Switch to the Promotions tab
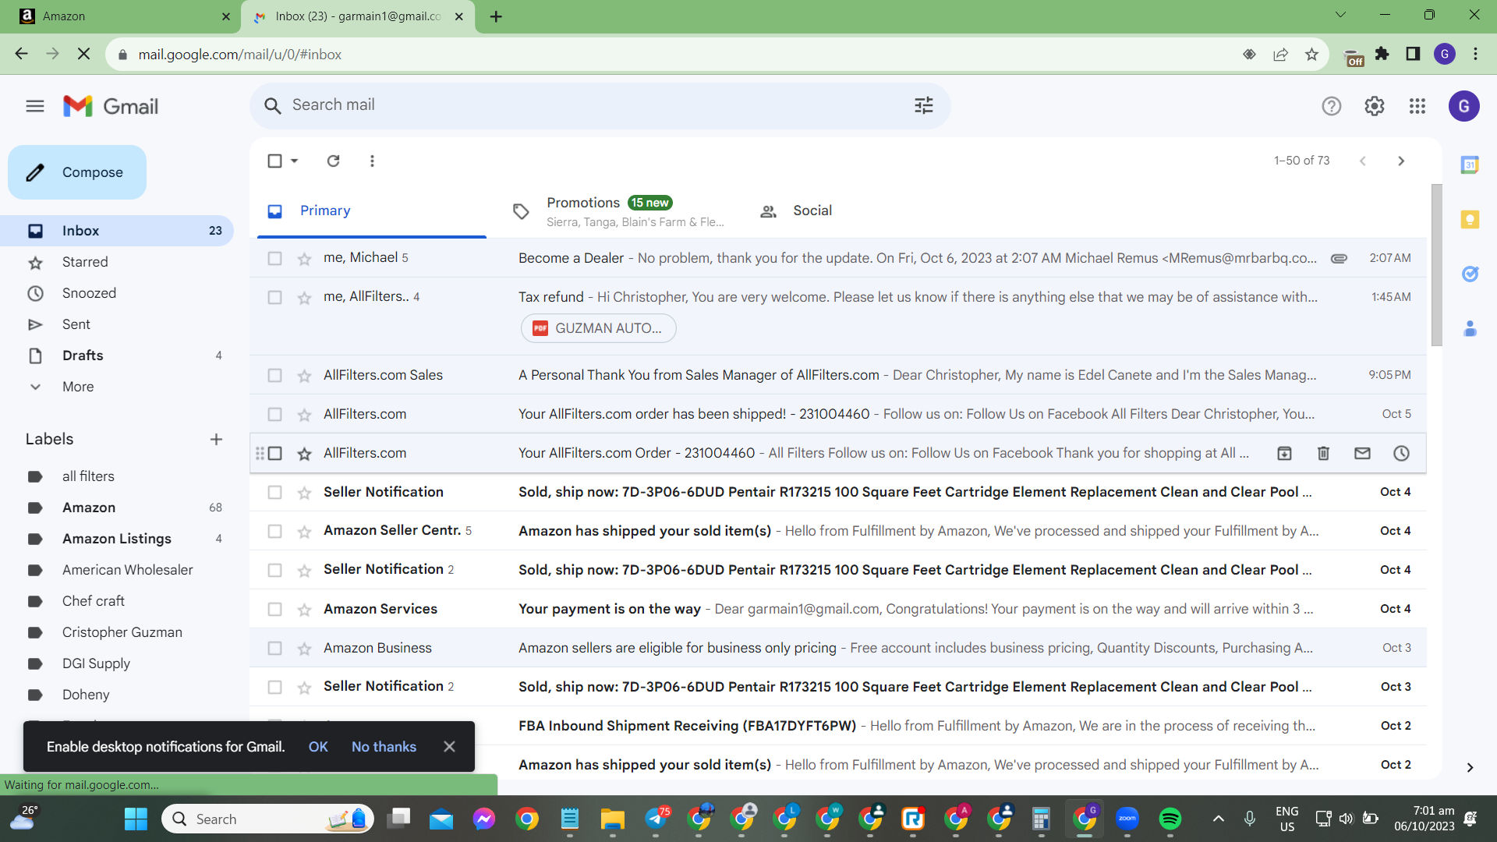Image resolution: width=1497 pixels, height=842 pixels. pyautogui.click(x=619, y=210)
